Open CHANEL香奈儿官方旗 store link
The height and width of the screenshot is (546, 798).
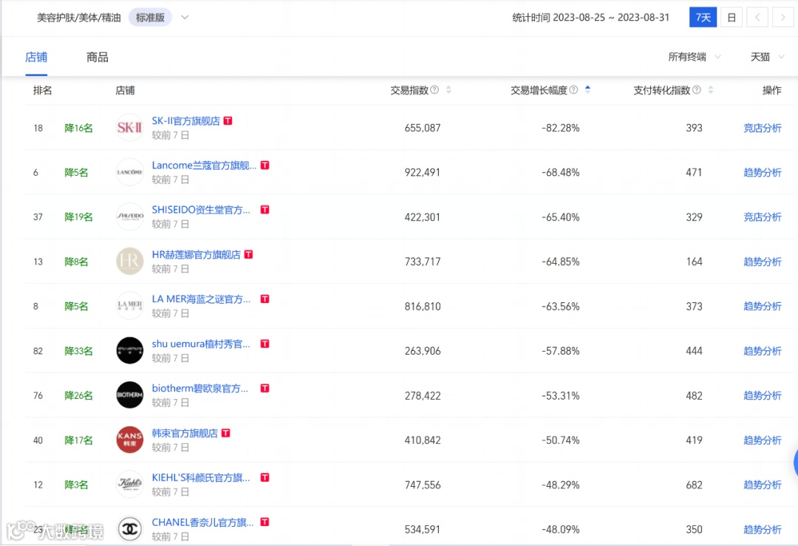tap(202, 522)
